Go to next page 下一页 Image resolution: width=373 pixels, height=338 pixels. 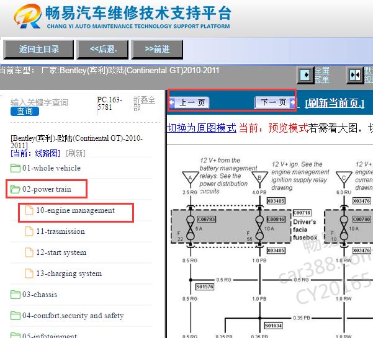coord(275,102)
